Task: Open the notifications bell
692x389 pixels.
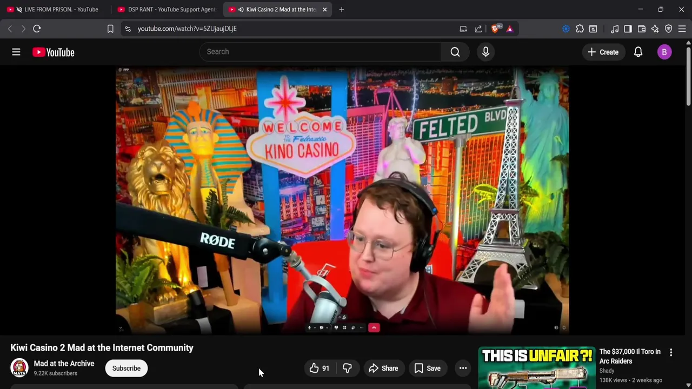Action: pos(638,52)
